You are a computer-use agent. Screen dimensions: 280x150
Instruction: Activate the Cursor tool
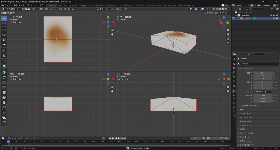tap(4, 23)
